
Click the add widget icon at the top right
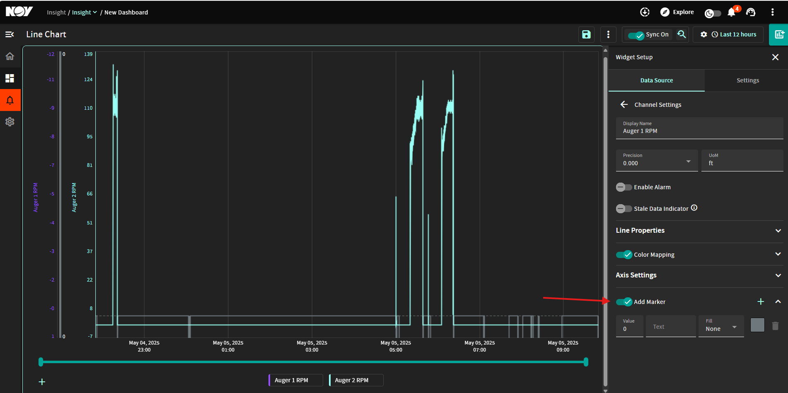[x=778, y=34]
